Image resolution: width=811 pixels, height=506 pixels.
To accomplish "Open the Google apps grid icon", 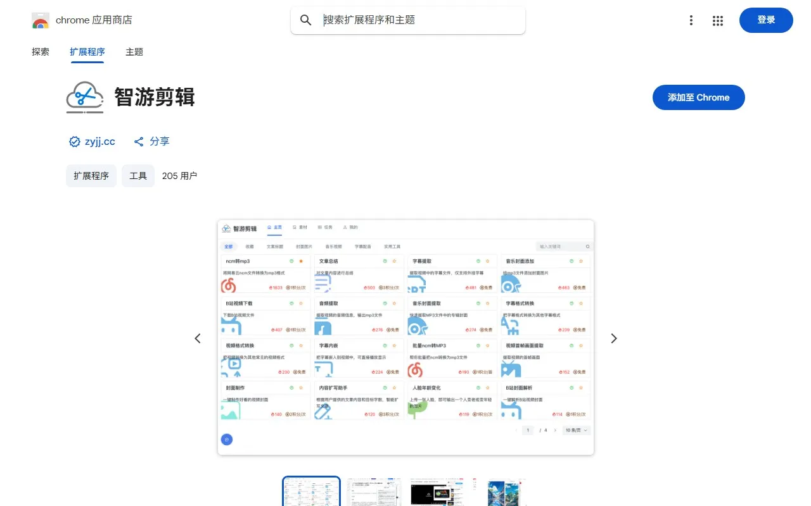I will (x=718, y=20).
